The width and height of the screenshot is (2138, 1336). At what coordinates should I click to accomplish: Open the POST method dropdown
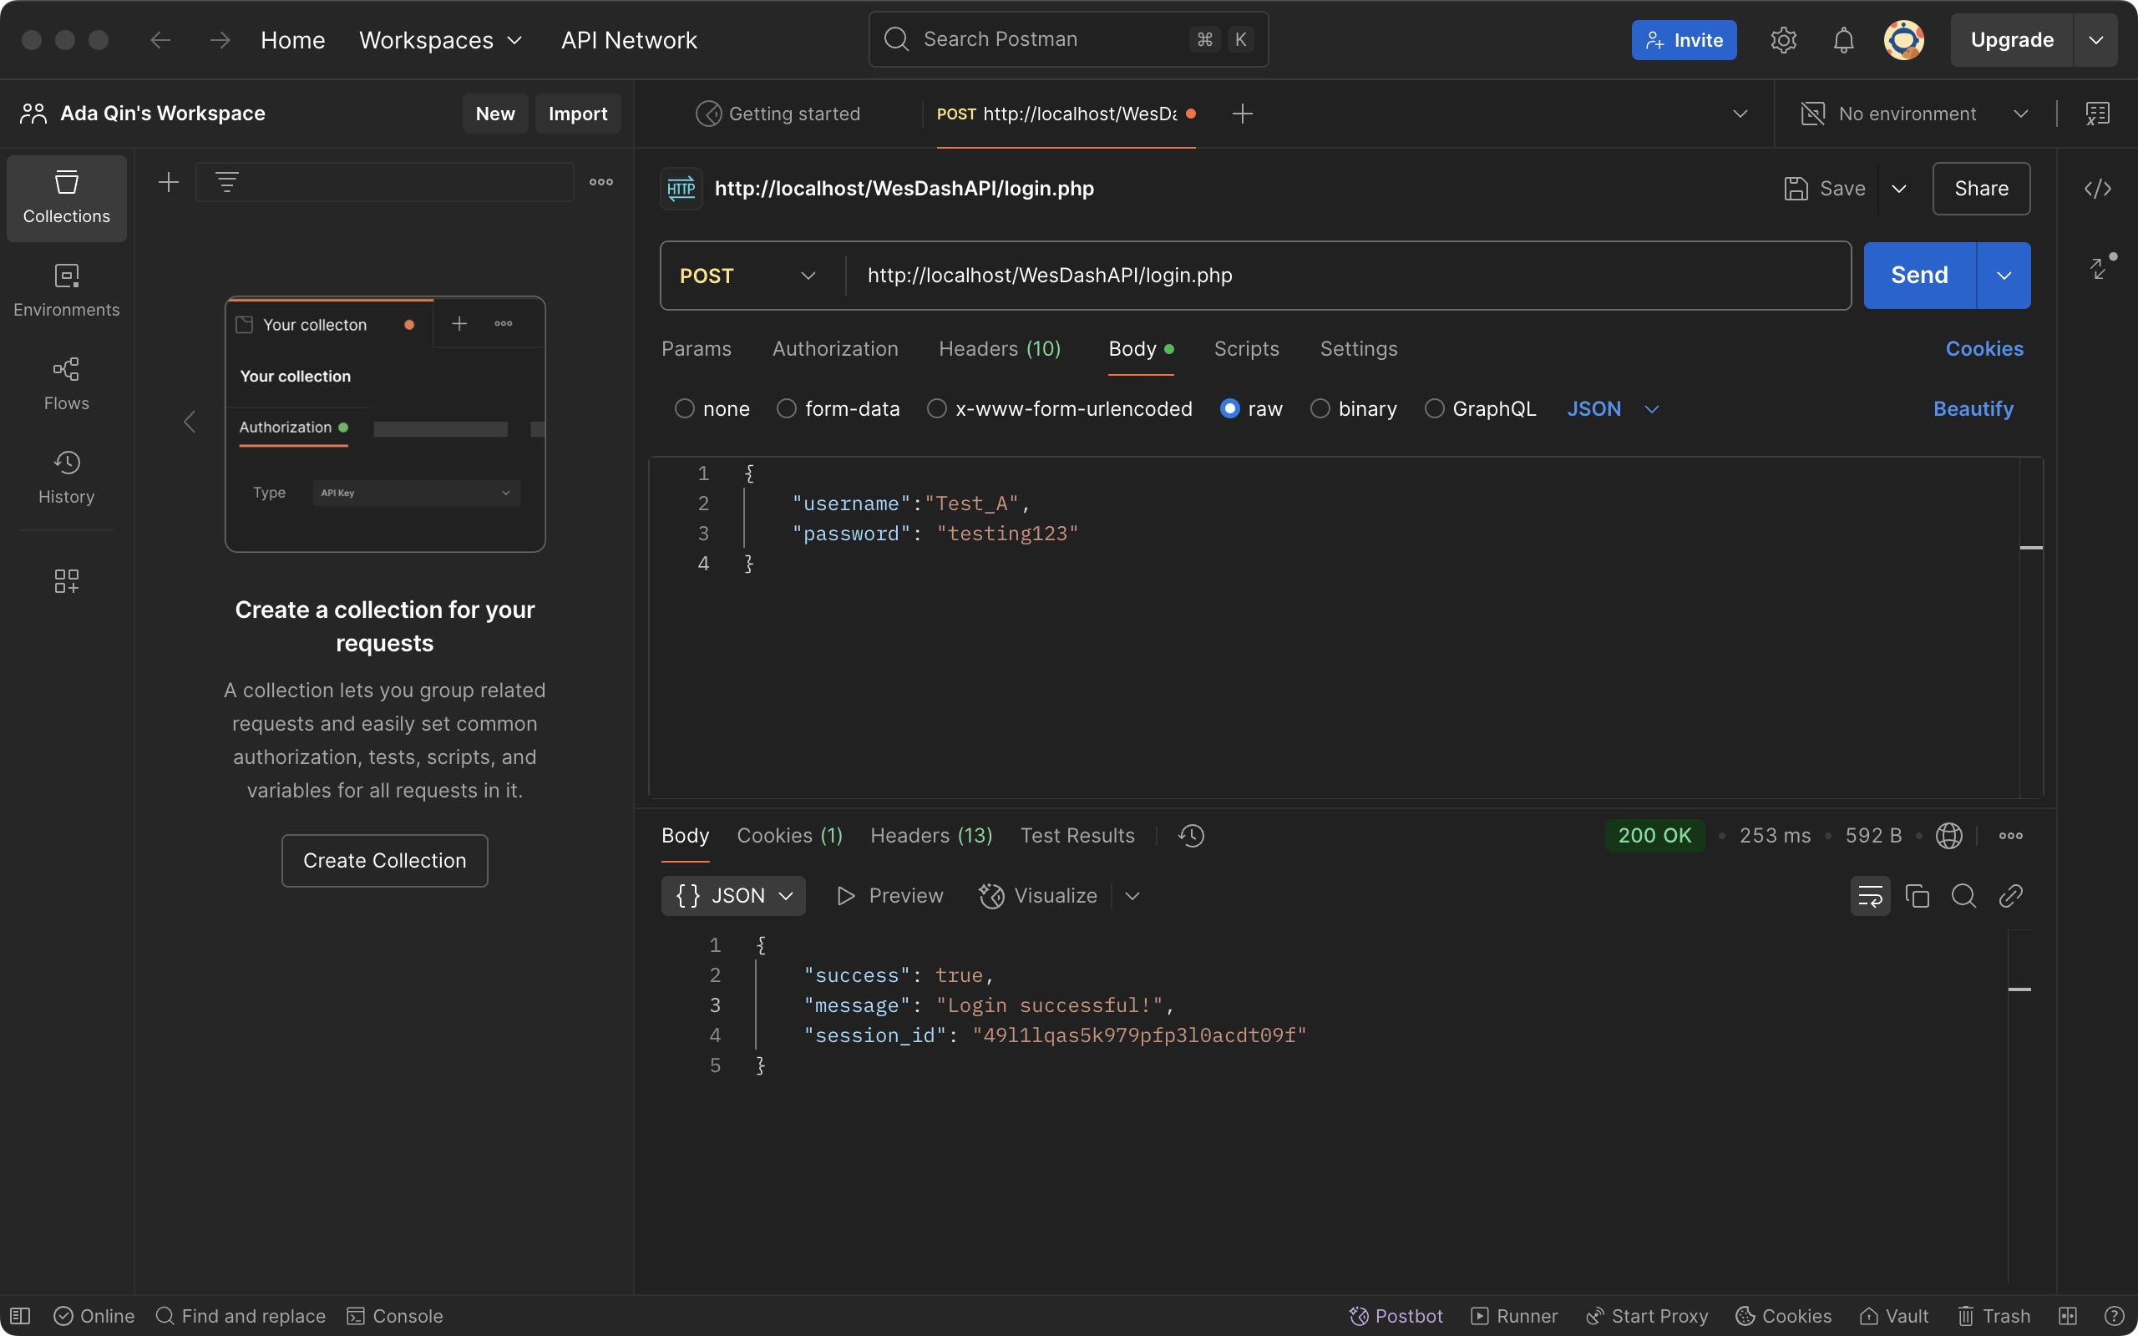[747, 276]
